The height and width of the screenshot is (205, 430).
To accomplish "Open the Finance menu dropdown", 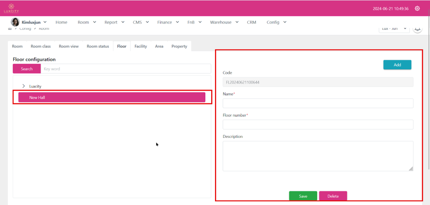I will 168,22.
